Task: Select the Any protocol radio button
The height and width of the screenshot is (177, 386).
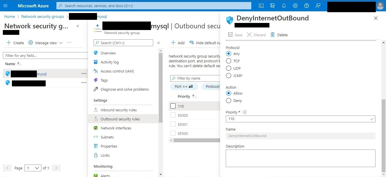Action: click(x=229, y=54)
